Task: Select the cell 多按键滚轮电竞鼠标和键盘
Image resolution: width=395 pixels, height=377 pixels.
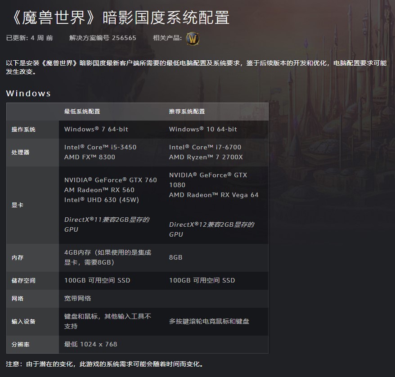Action: point(209,321)
